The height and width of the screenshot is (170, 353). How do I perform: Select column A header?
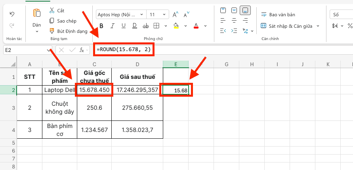pyautogui.click(x=29, y=65)
